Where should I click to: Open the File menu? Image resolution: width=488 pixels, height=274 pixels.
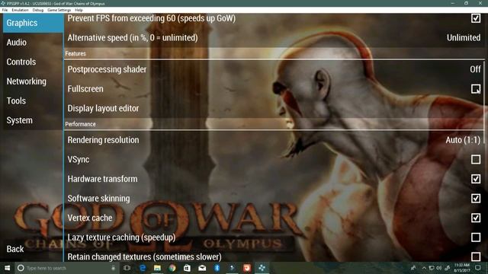[5, 10]
